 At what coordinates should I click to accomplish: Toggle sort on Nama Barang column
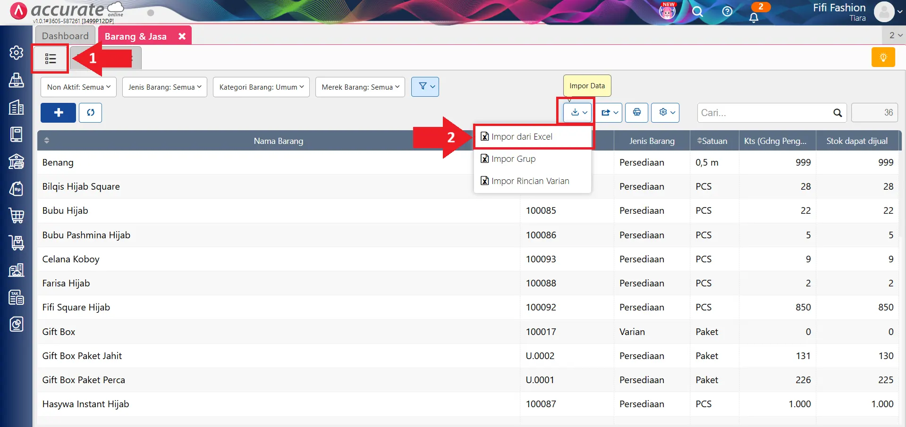coord(47,141)
